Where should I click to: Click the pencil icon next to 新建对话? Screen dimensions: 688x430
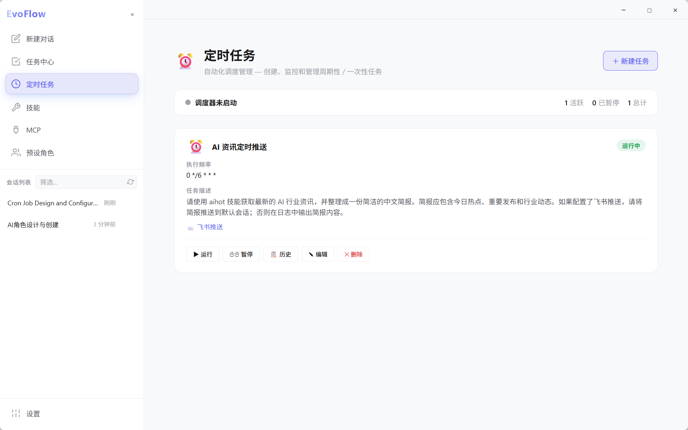tap(16, 39)
